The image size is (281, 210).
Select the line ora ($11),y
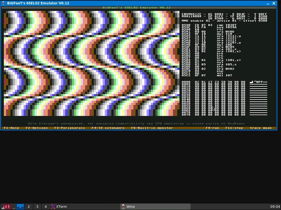click(211, 36)
